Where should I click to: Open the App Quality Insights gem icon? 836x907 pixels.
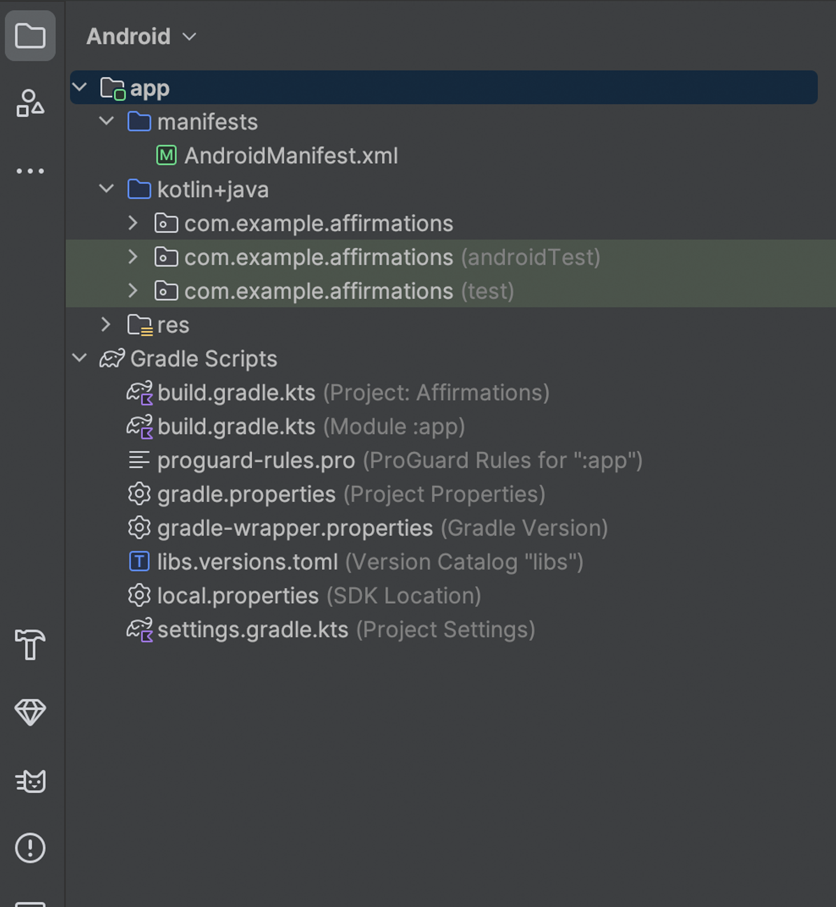(30, 712)
